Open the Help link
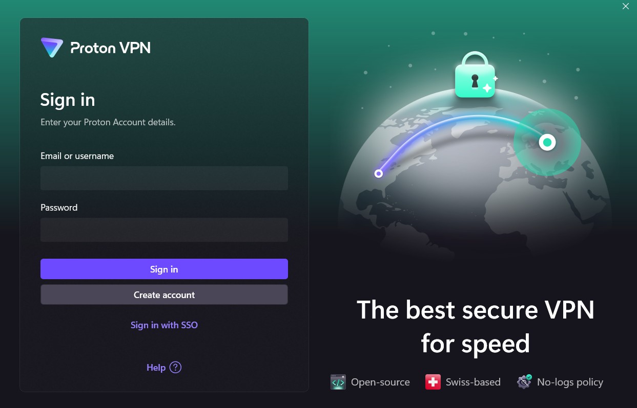The image size is (637, 408). coord(156,367)
